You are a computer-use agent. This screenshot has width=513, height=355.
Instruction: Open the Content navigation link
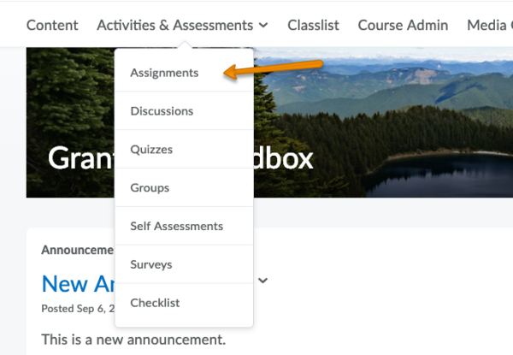tap(52, 25)
